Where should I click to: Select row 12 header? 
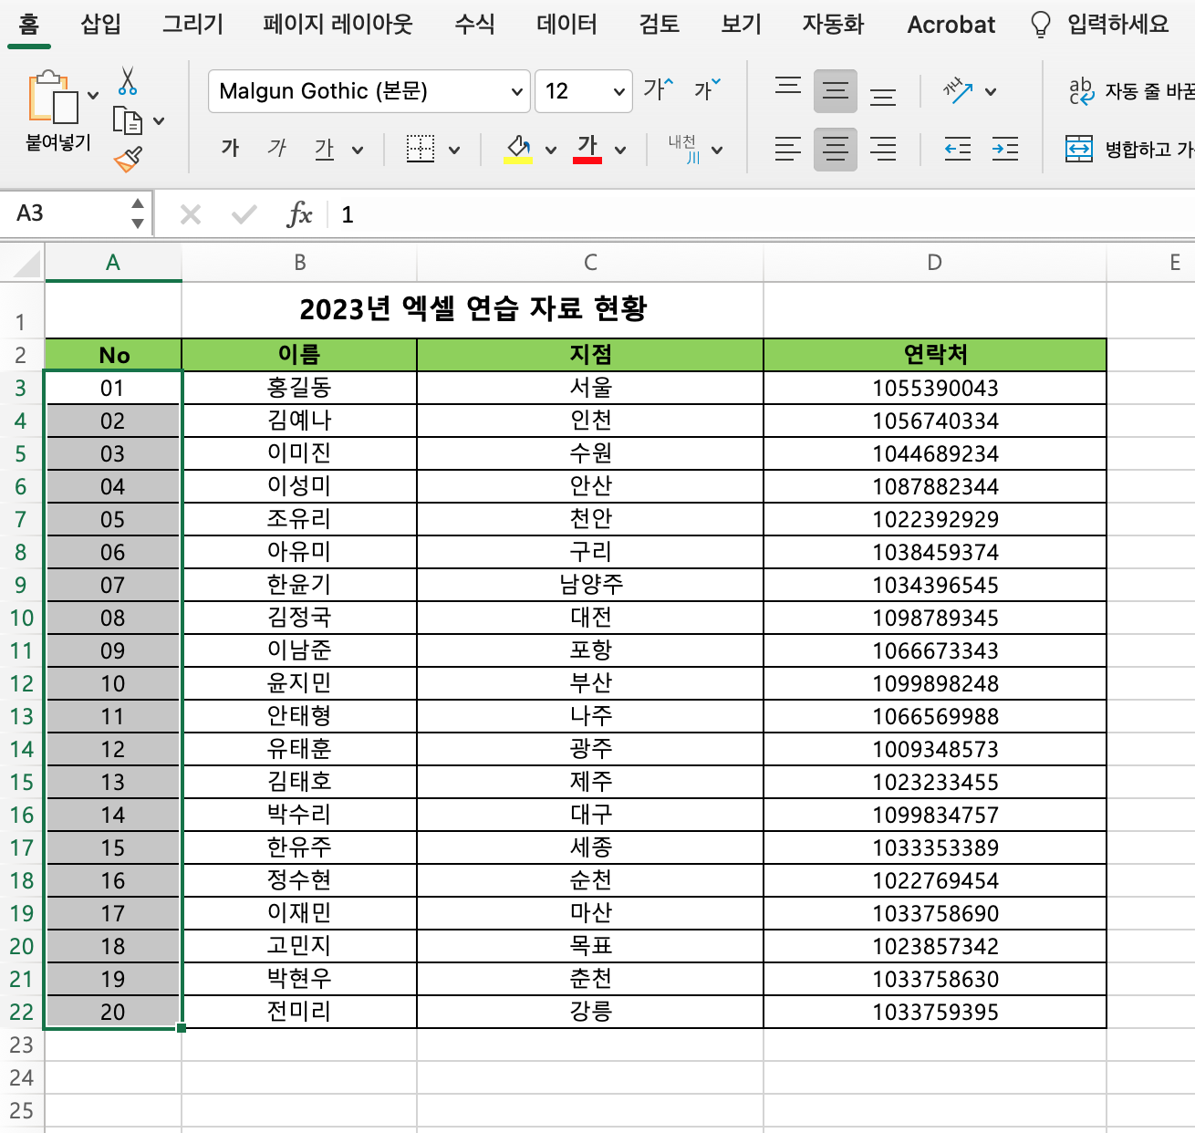(x=22, y=684)
